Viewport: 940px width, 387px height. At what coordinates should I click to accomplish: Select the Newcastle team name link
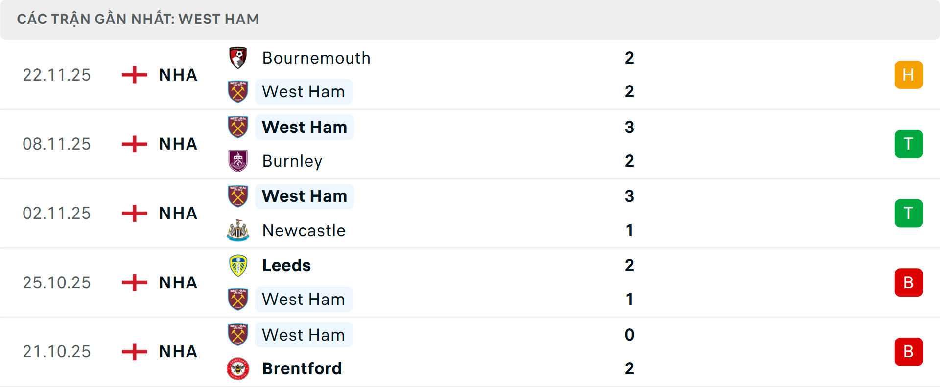(x=304, y=230)
